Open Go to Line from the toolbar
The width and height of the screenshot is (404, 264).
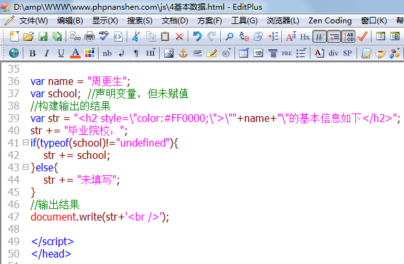[273, 36]
